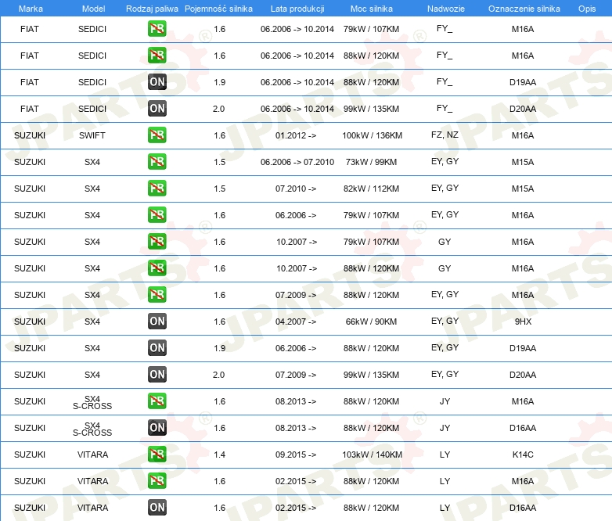The width and height of the screenshot is (612, 521).
Task: Click SX4 S-CROSS model in diesel row
Action: (92, 429)
